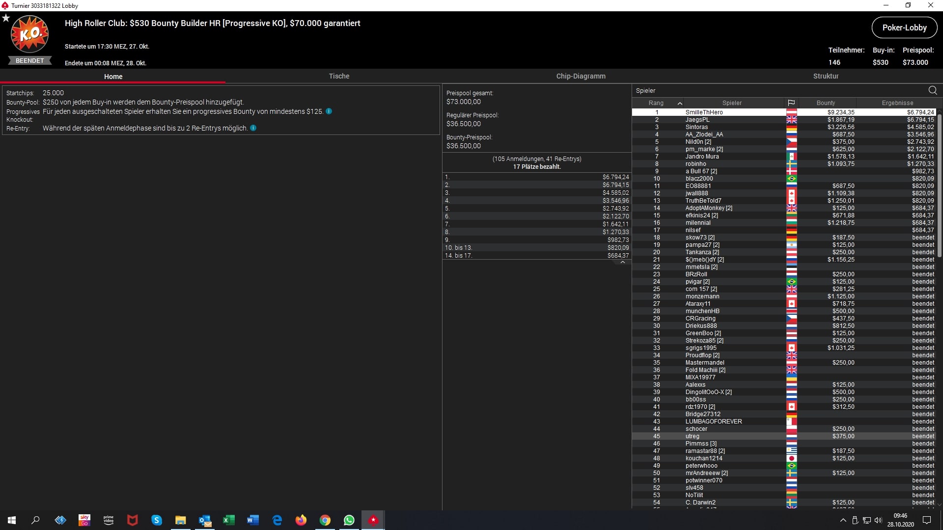943x530 pixels.
Task: Collapse the payout list chevron
Action: point(622,262)
